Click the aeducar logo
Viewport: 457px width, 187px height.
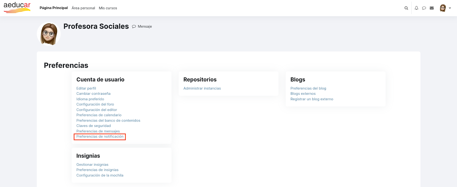click(x=17, y=7)
